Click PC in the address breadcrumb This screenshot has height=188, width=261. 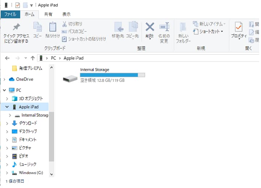click(53, 58)
